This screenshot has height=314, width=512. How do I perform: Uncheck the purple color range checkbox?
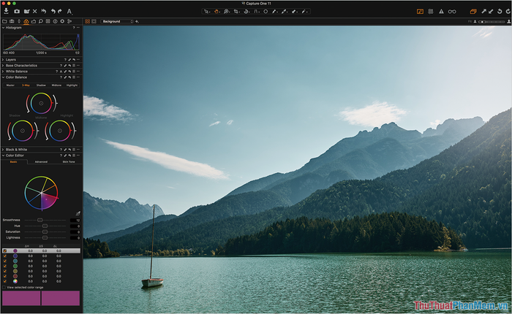[x=5, y=251]
